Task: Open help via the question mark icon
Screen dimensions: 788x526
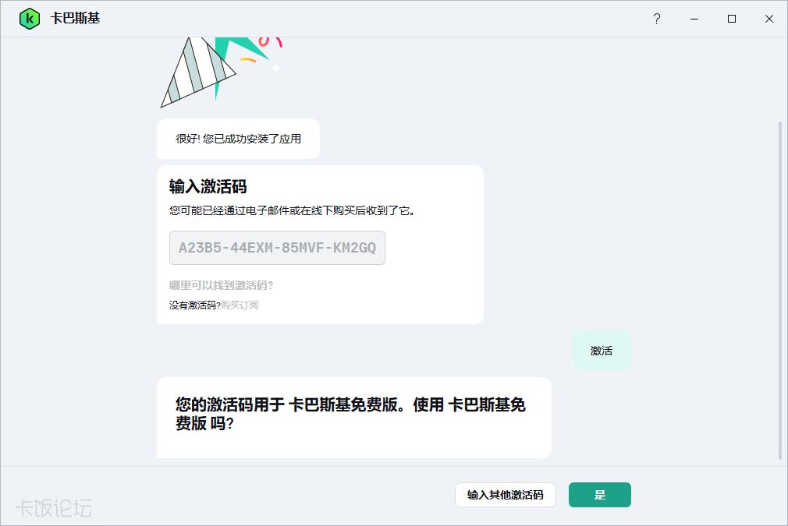Action: pyautogui.click(x=657, y=19)
